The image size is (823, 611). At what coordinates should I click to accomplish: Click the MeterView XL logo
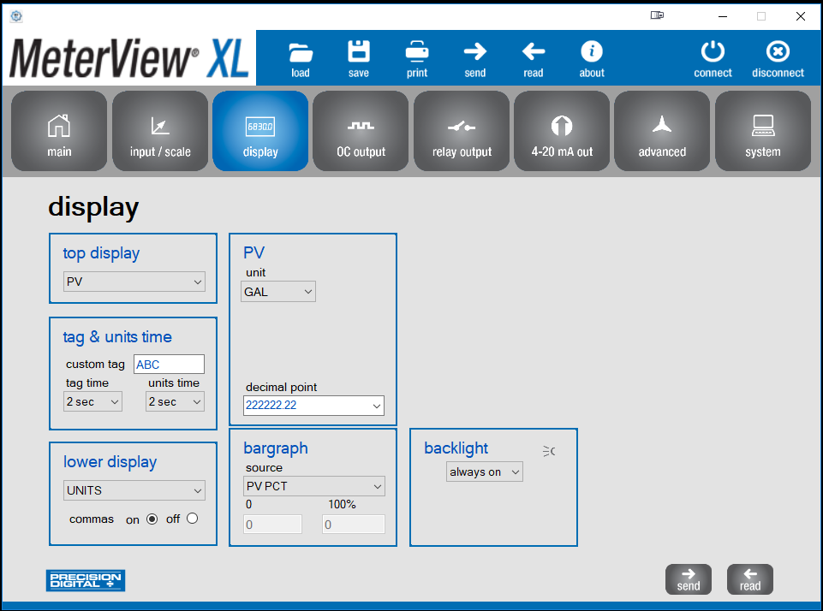(x=129, y=58)
